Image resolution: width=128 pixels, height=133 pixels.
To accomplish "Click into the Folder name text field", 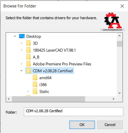I will tap(74, 112).
